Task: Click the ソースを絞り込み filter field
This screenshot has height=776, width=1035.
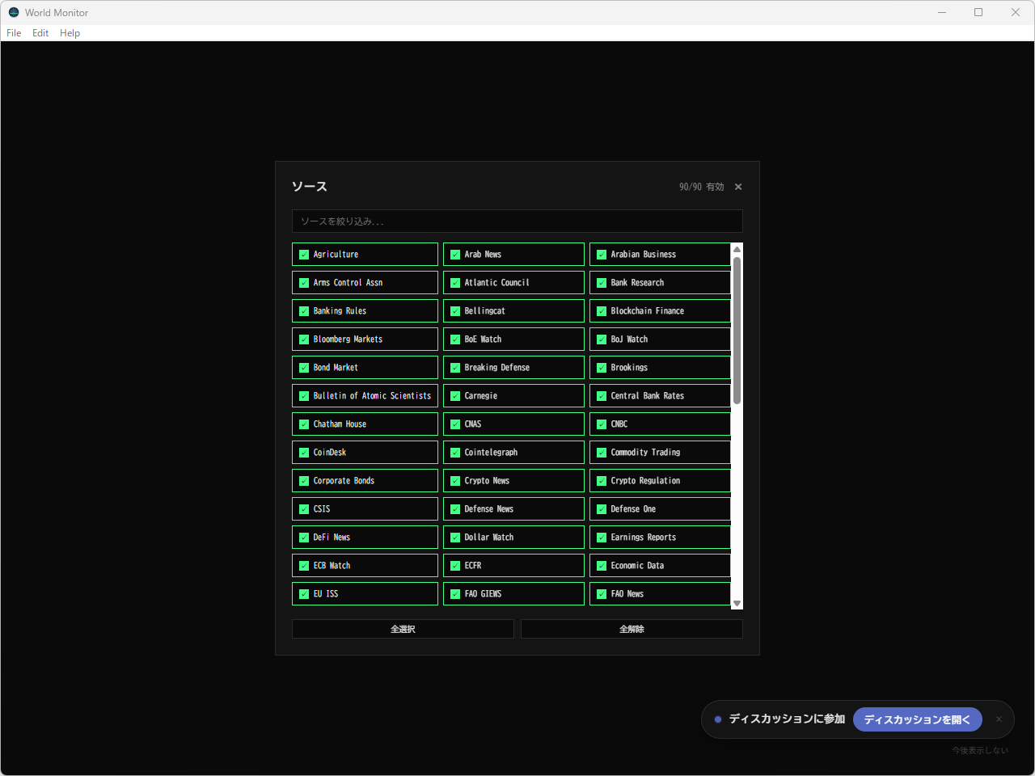Action: click(x=517, y=221)
